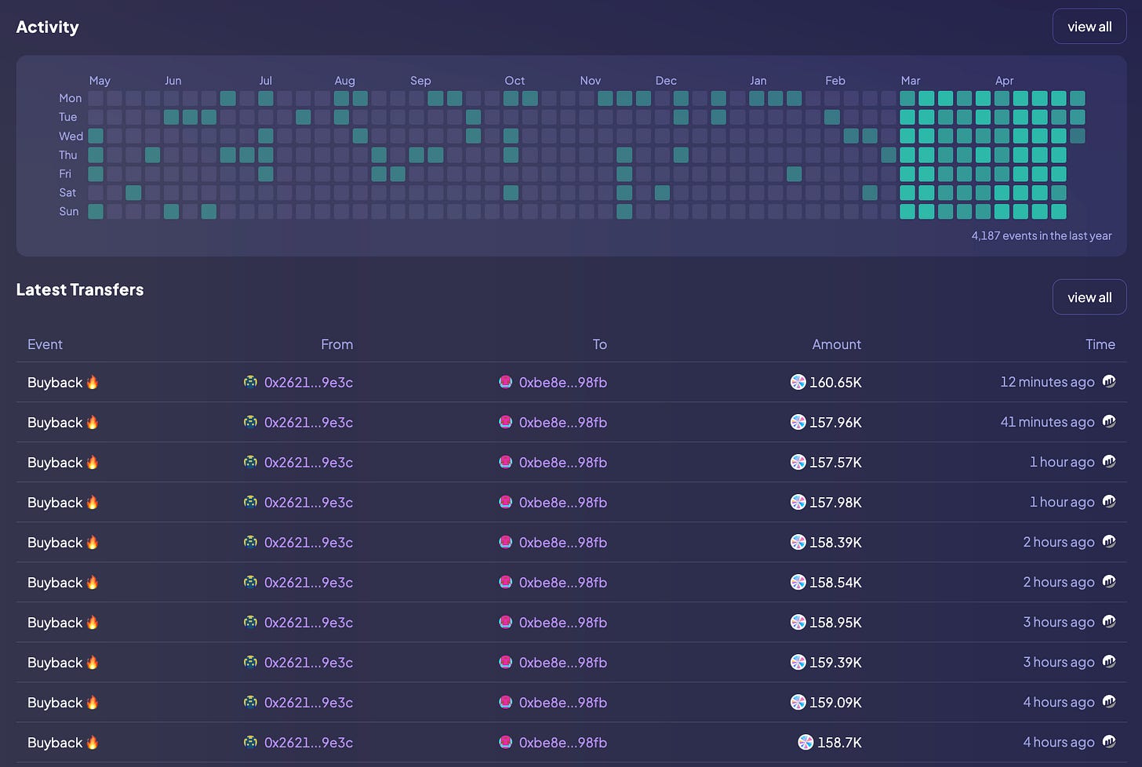Select first Sunday activity cell under May
The width and height of the screenshot is (1142, 767).
click(x=96, y=211)
